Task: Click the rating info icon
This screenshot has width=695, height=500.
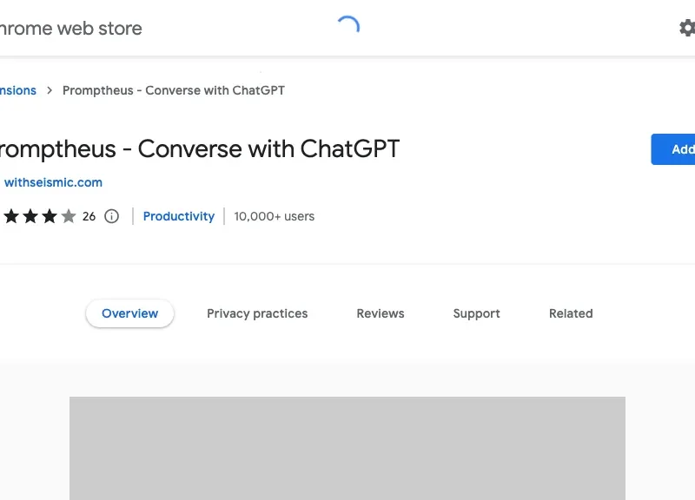Action: click(111, 216)
